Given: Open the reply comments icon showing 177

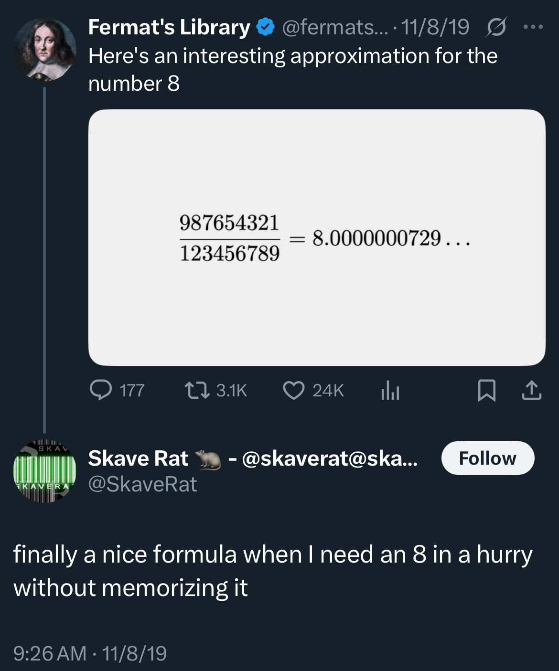Looking at the screenshot, I should pyautogui.click(x=117, y=390).
